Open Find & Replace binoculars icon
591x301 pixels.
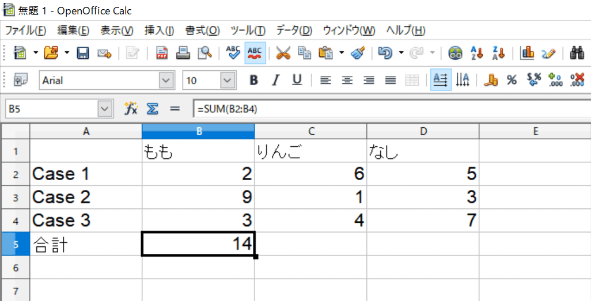coord(577,53)
